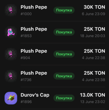Click Покупка badge for Plush Pepe #904

(64, 54)
